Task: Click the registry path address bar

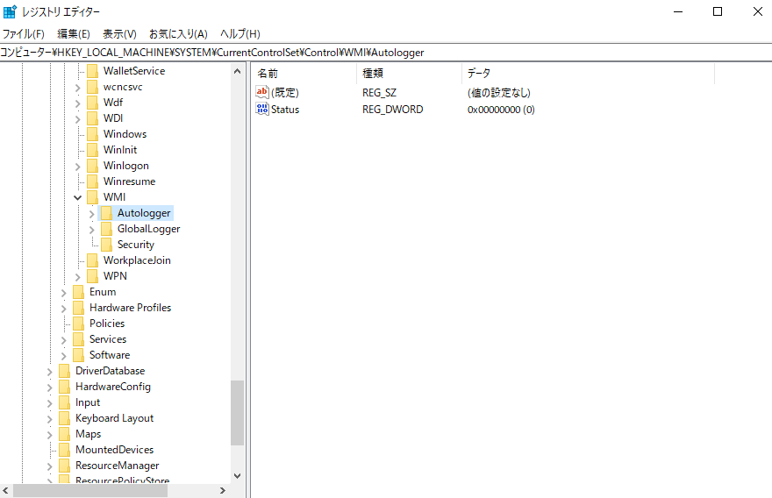Action: pyautogui.click(x=386, y=53)
